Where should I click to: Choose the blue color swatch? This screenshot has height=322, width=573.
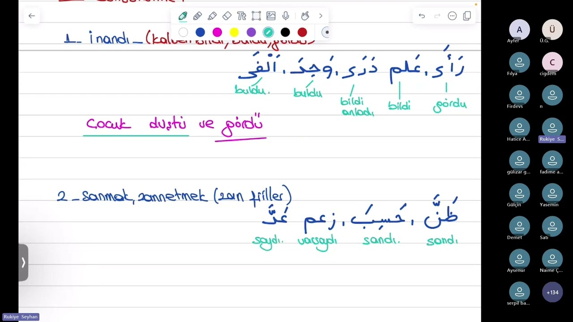(200, 32)
